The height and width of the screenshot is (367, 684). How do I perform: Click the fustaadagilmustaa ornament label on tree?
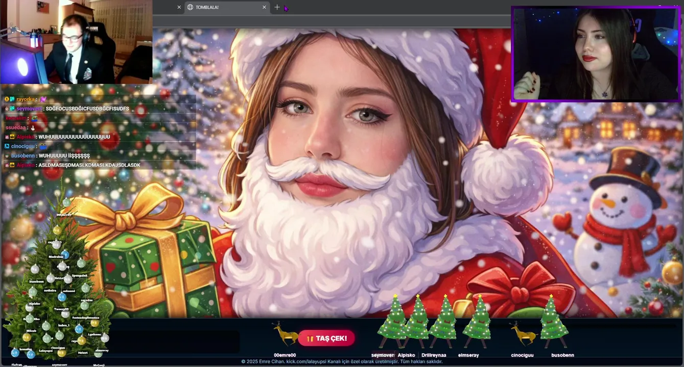(x=86, y=318)
